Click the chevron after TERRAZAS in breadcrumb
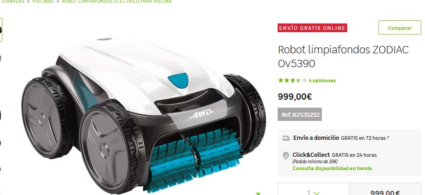The width and height of the screenshot is (425, 195). tap(28, 1)
